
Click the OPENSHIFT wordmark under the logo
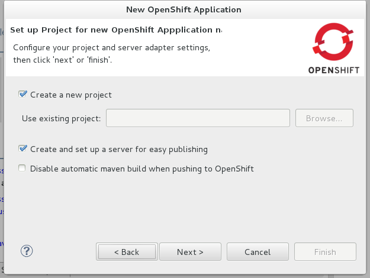[x=333, y=71]
